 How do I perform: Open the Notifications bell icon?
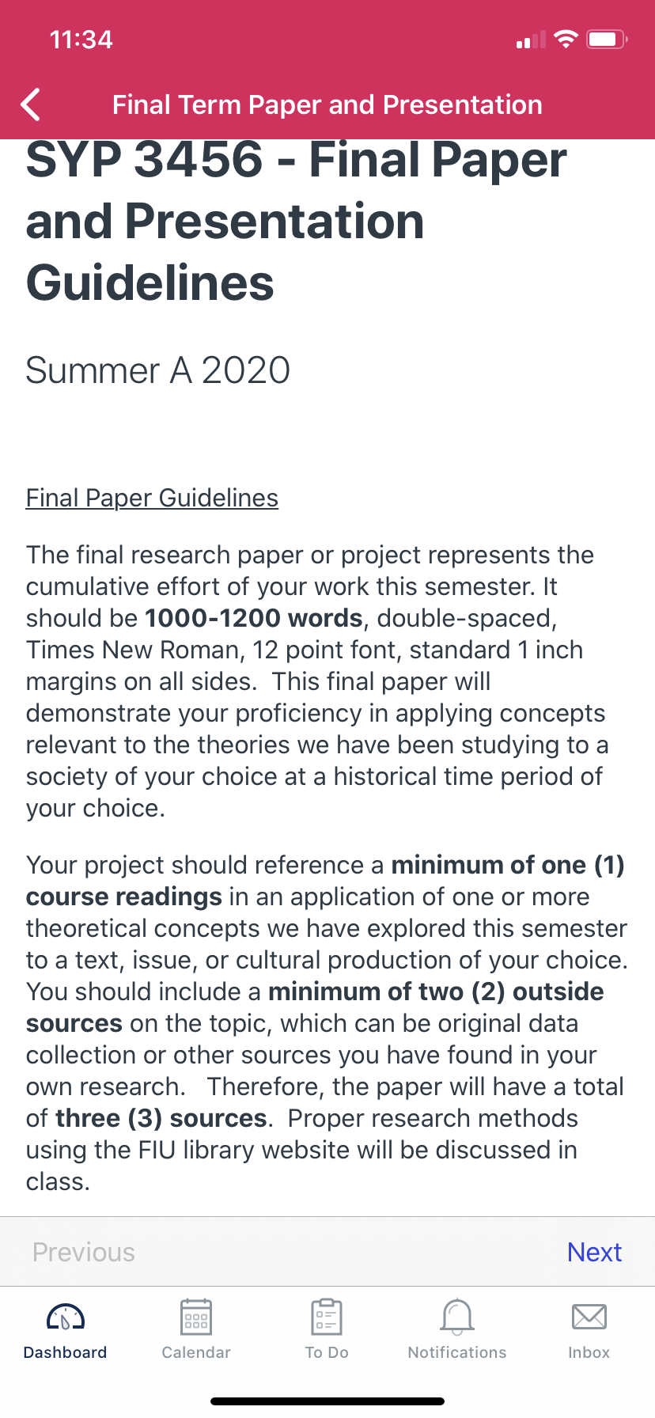click(457, 1317)
